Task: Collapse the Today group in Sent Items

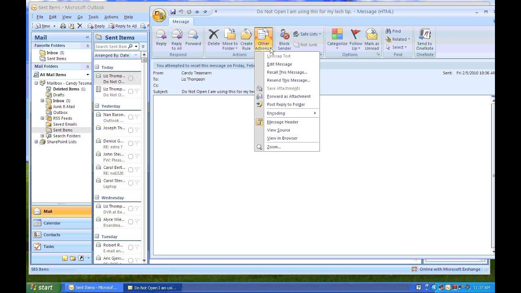Action: click(x=97, y=67)
